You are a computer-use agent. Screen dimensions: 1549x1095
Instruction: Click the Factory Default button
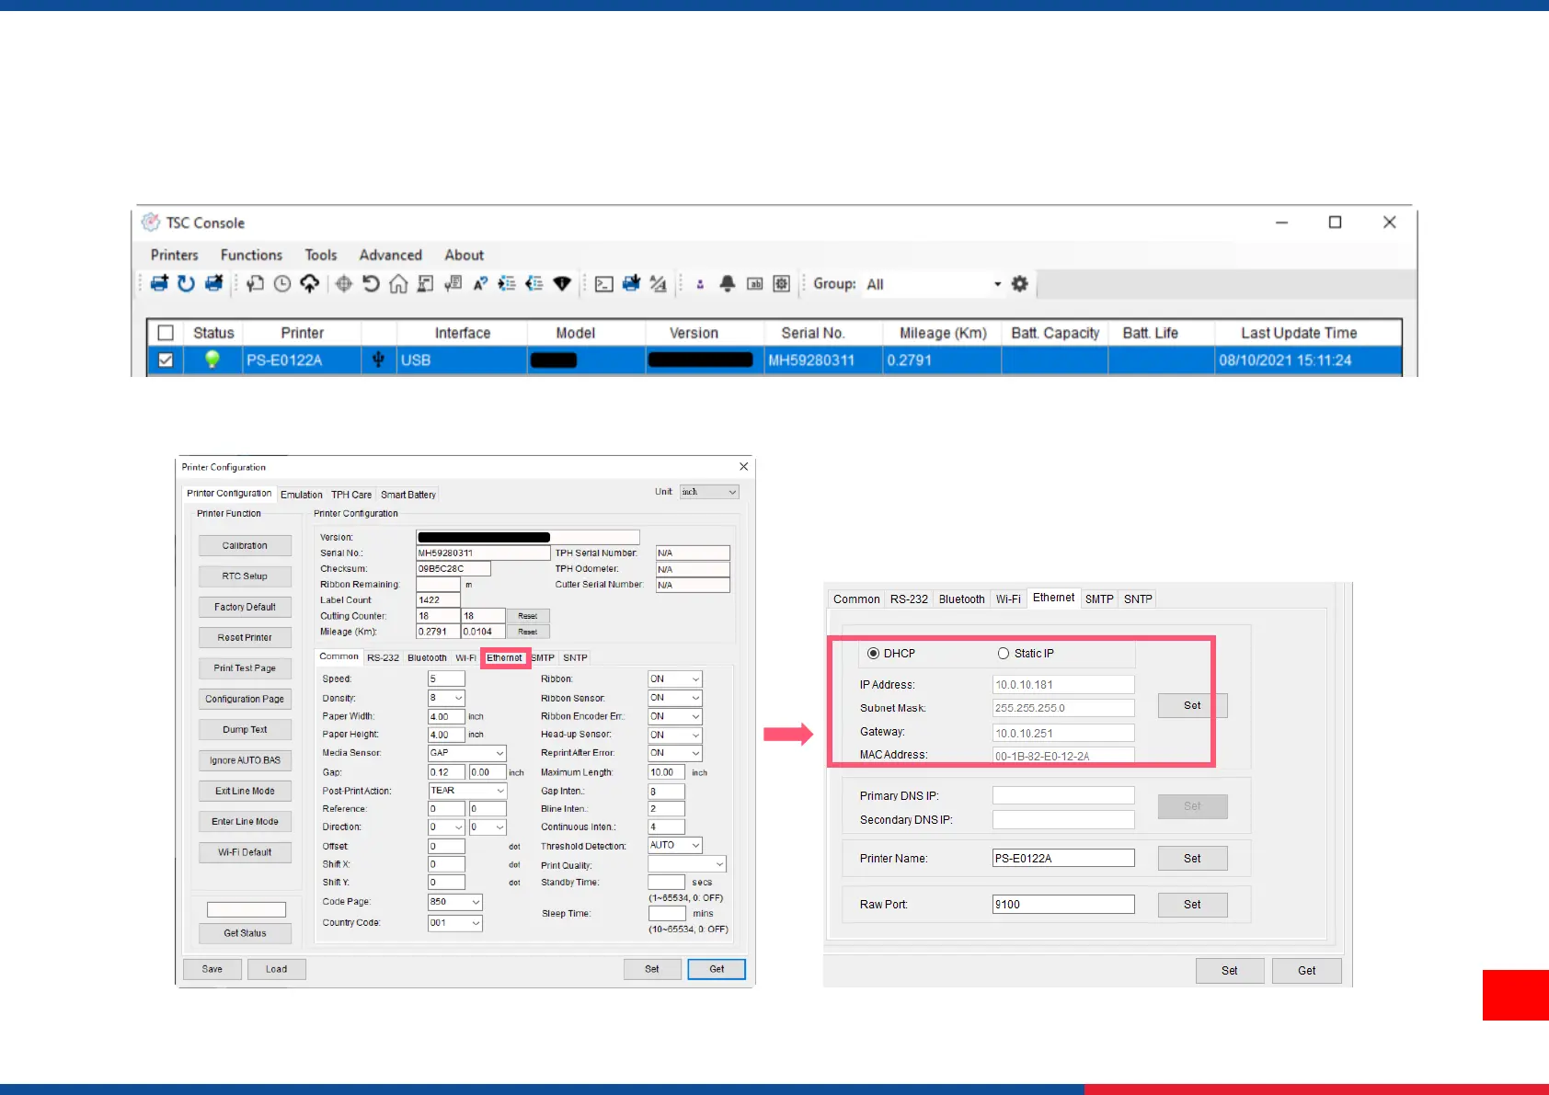click(245, 607)
